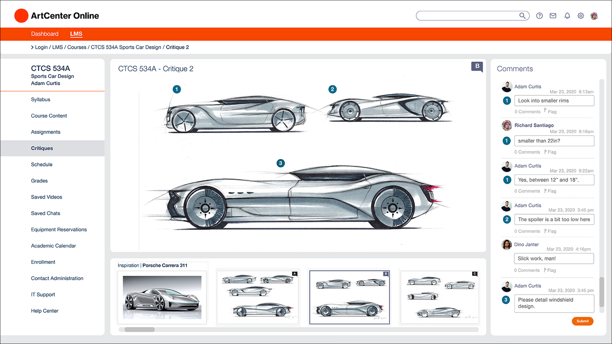
Task: Open the help question mark icon
Action: (x=539, y=16)
